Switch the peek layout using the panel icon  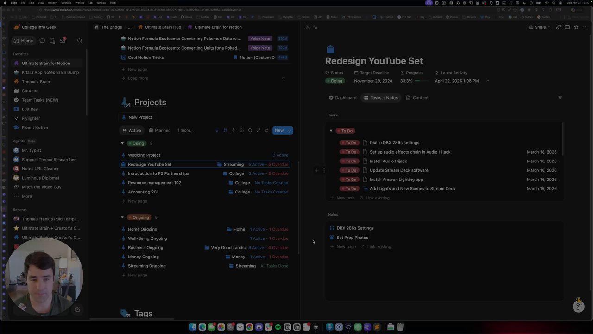(x=567, y=27)
